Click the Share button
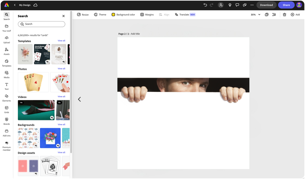305x179 pixels. pos(286,5)
